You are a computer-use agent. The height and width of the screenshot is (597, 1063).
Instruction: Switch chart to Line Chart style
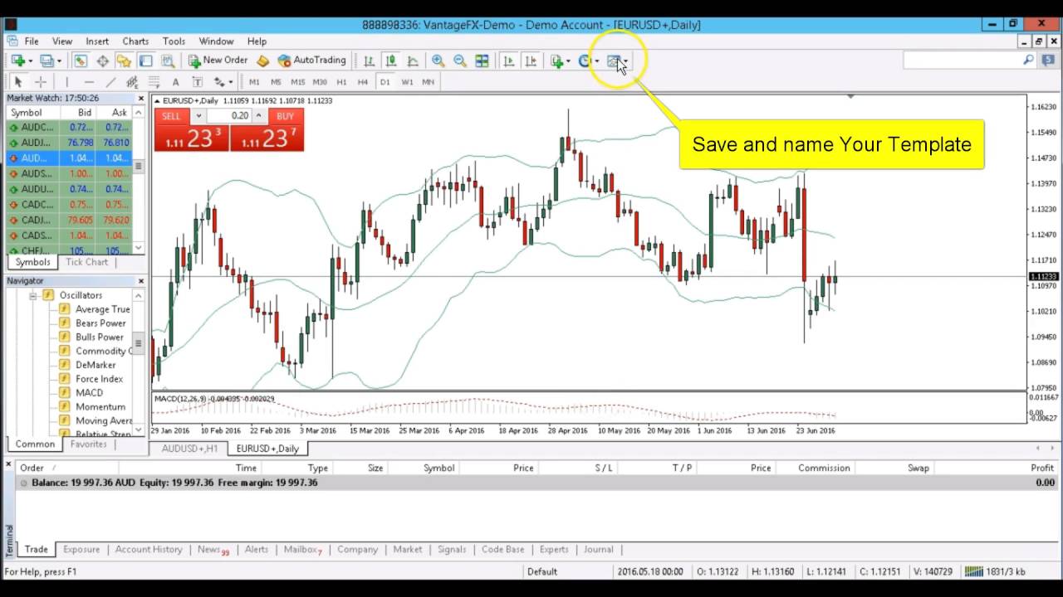[x=413, y=61]
